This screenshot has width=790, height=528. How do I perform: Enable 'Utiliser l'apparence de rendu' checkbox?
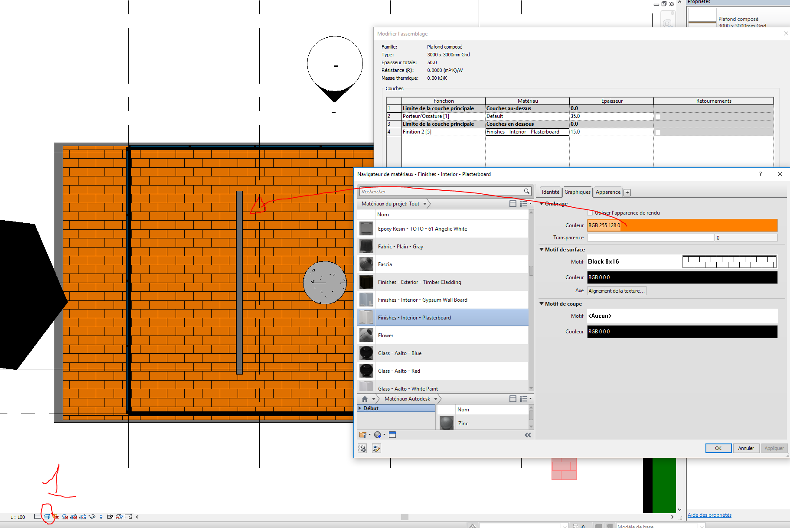590,213
